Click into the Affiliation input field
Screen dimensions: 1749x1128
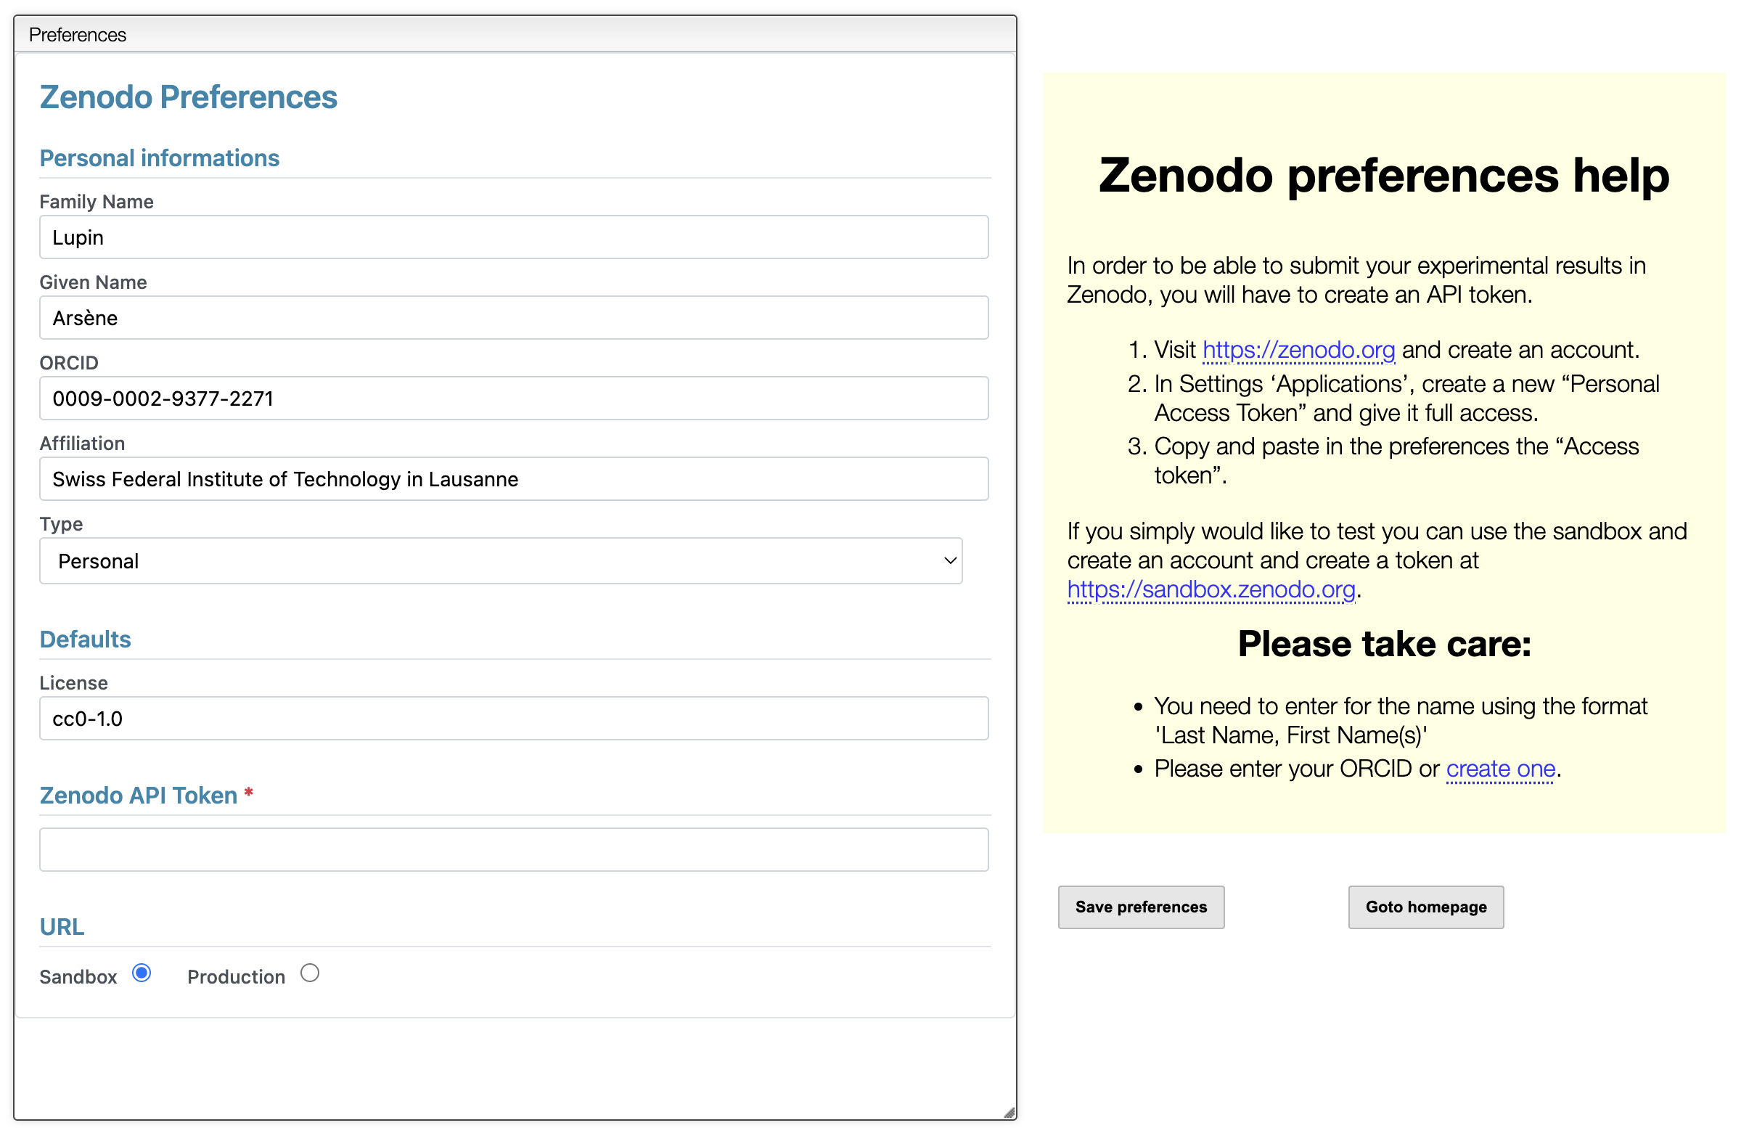pyautogui.click(x=515, y=479)
